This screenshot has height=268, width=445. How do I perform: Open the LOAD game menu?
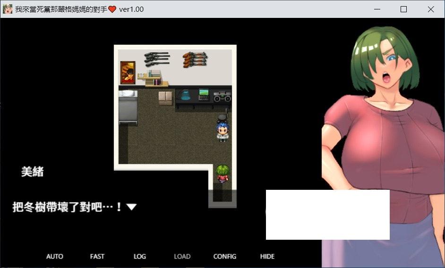click(x=182, y=256)
